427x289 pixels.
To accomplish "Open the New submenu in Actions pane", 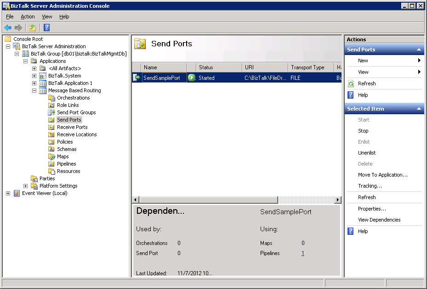I will pos(384,61).
